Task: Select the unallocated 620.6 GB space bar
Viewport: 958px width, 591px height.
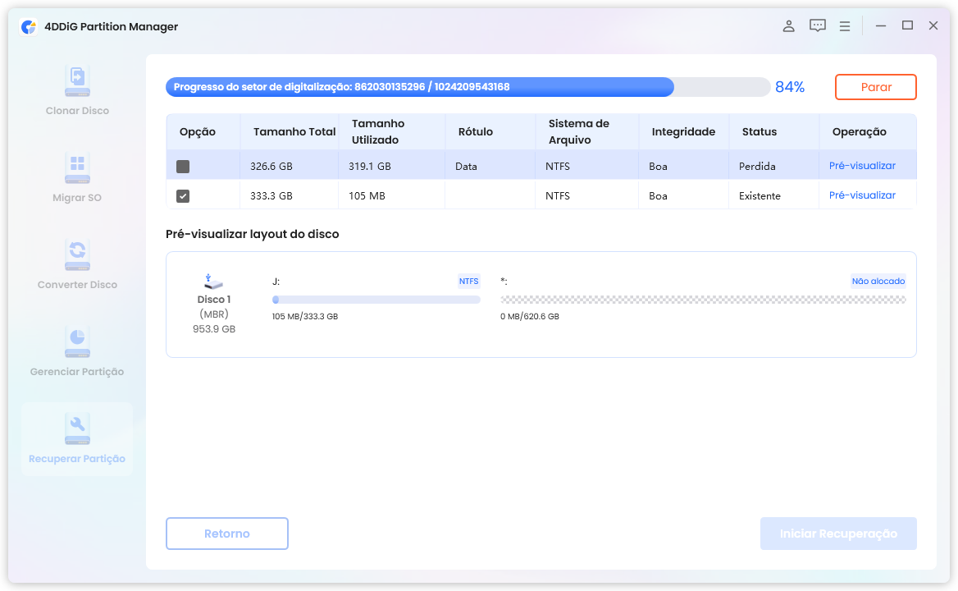Action: (703, 300)
